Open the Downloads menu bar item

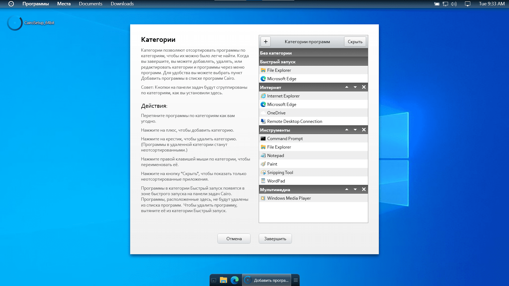[x=122, y=4]
